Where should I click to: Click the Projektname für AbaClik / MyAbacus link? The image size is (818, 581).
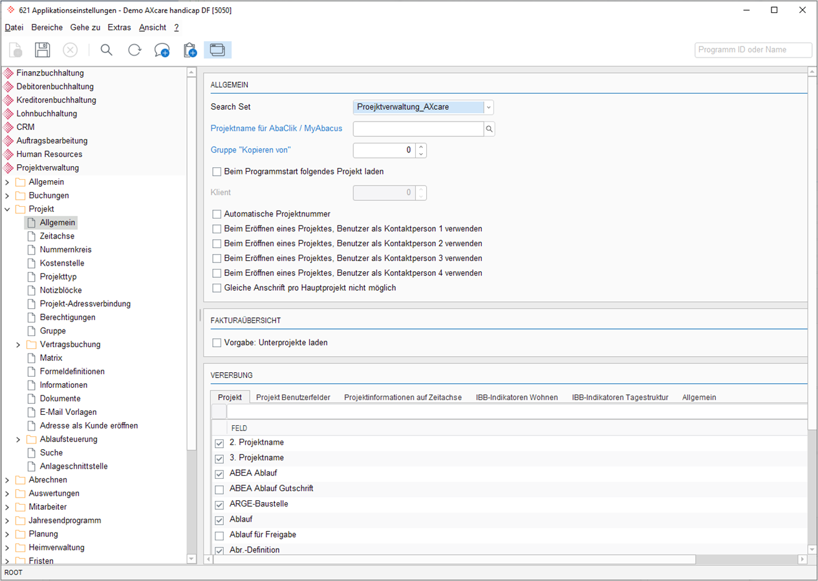point(277,129)
